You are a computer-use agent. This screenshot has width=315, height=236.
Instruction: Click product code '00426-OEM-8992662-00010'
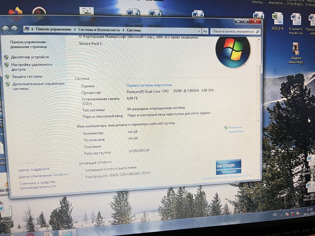point(130,175)
